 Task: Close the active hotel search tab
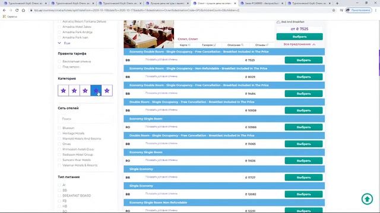[x=235, y=4]
